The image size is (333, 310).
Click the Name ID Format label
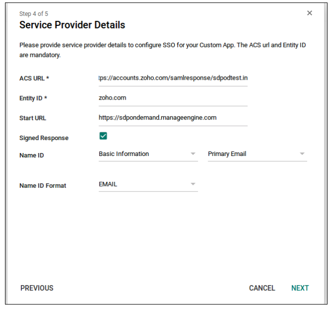point(43,185)
